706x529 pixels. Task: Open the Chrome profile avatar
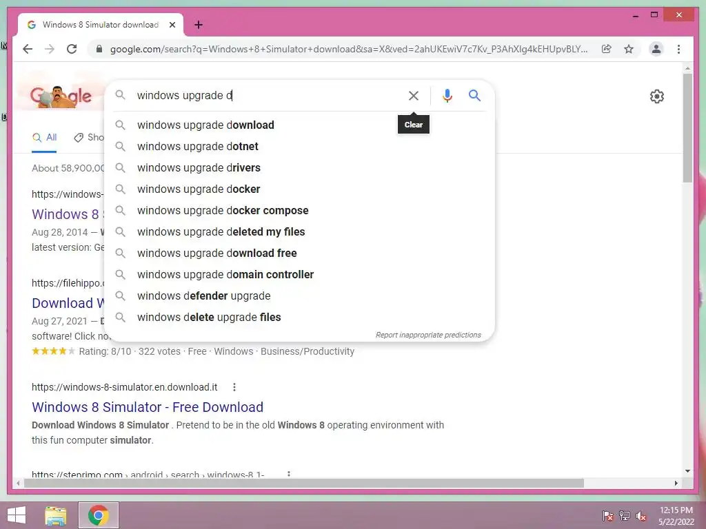pyautogui.click(x=656, y=49)
